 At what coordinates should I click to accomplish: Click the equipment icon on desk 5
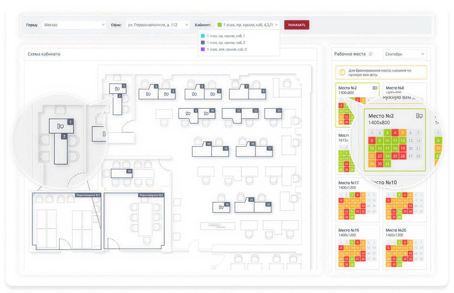click(x=194, y=94)
